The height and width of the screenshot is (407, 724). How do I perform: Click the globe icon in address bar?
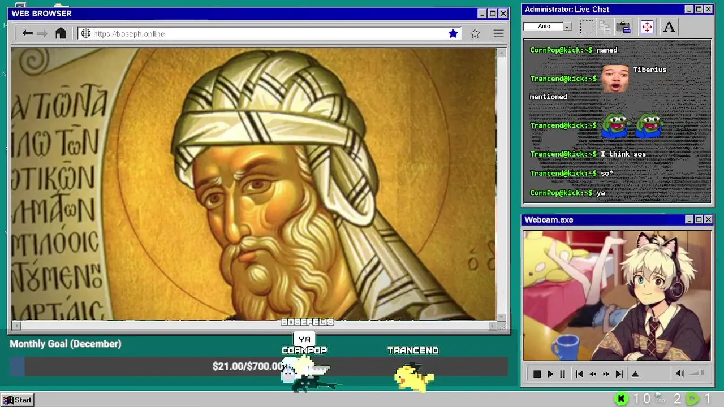[86, 33]
